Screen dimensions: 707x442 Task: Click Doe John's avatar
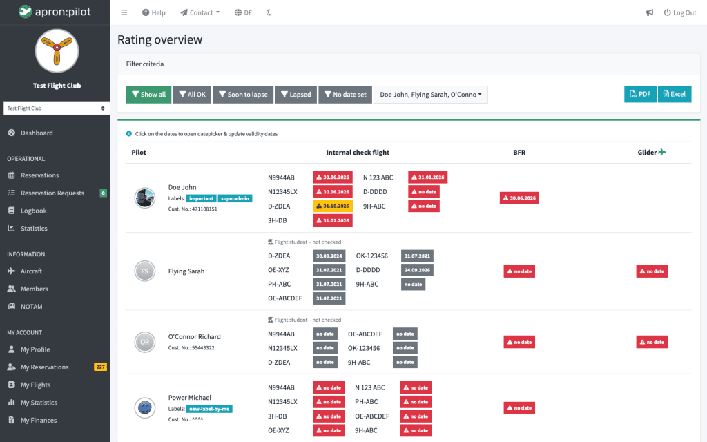pyautogui.click(x=145, y=198)
